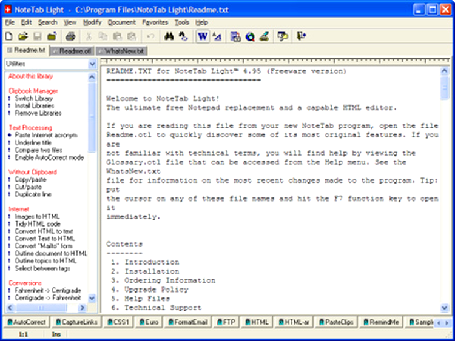Run the Install Libraries clip
Screen dimensions: 455x341
34,106
